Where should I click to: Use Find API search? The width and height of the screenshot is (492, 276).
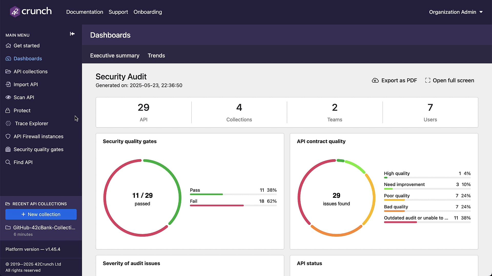pyautogui.click(x=23, y=162)
